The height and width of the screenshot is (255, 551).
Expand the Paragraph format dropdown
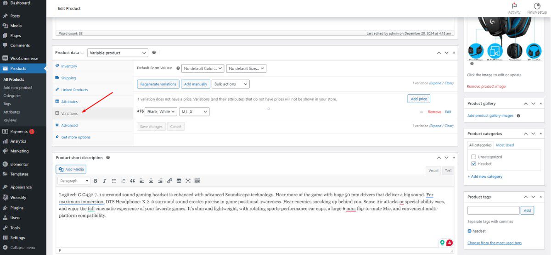tap(73, 181)
